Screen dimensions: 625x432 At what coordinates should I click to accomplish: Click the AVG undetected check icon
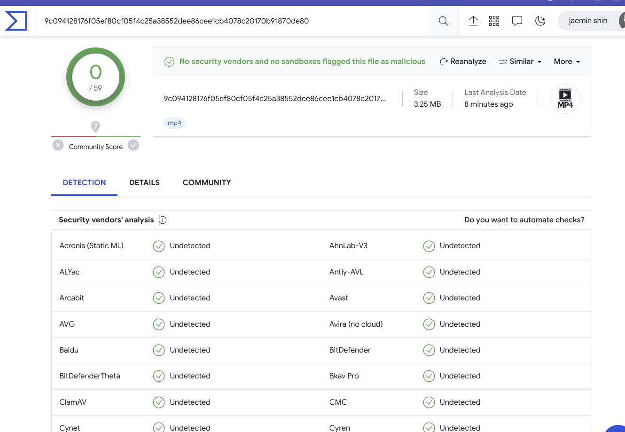[159, 324]
